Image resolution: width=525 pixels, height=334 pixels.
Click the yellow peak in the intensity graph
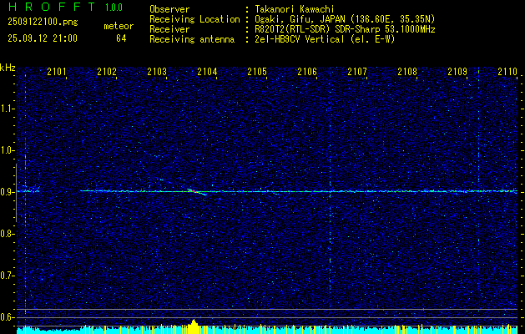pos(194,326)
